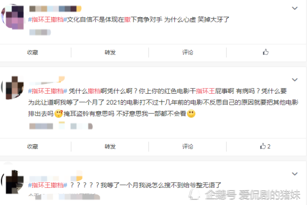Like the second post showing 2 likes

click(x=265, y=146)
